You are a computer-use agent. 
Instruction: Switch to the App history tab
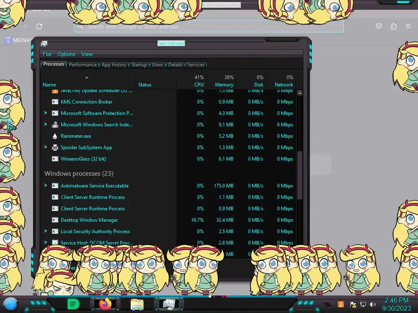pyautogui.click(x=114, y=65)
